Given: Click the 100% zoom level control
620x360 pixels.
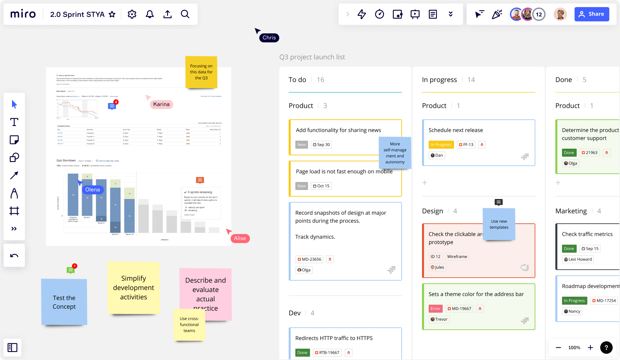Looking at the screenshot, I should pyautogui.click(x=574, y=347).
